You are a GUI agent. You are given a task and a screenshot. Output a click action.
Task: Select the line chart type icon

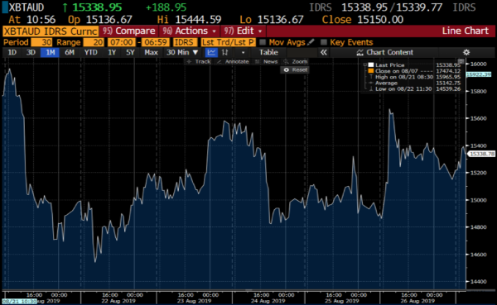(211, 52)
